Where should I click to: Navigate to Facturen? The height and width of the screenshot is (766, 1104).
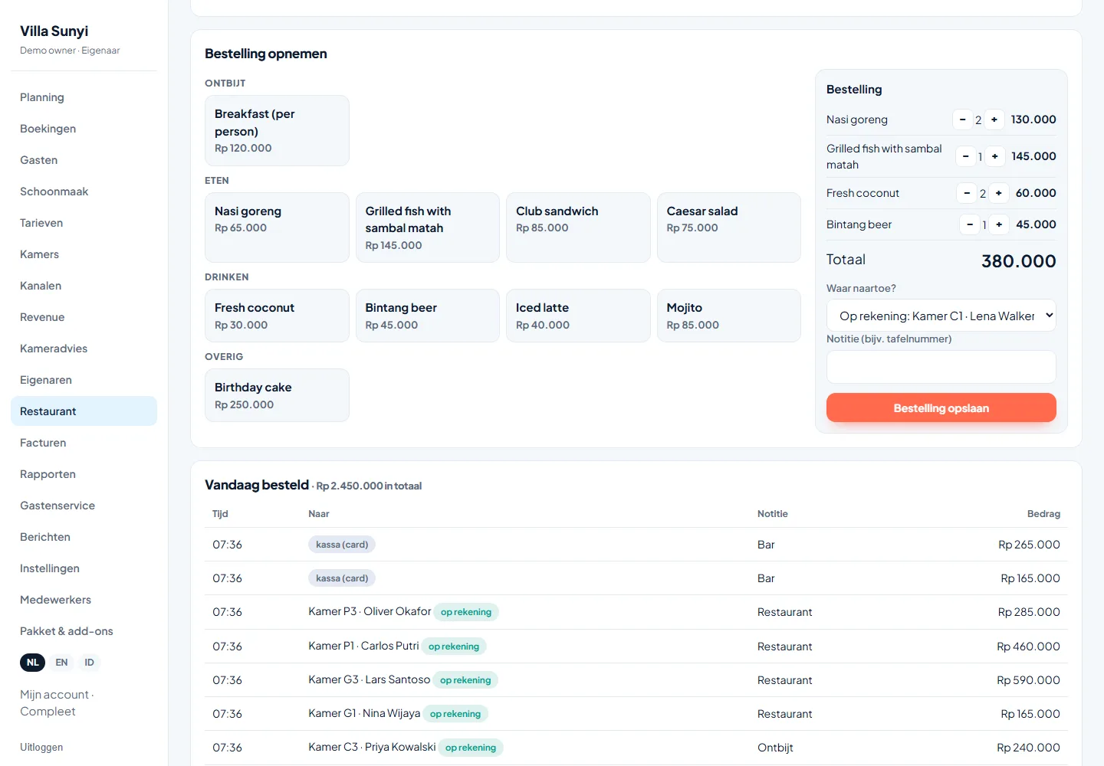(x=84, y=443)
